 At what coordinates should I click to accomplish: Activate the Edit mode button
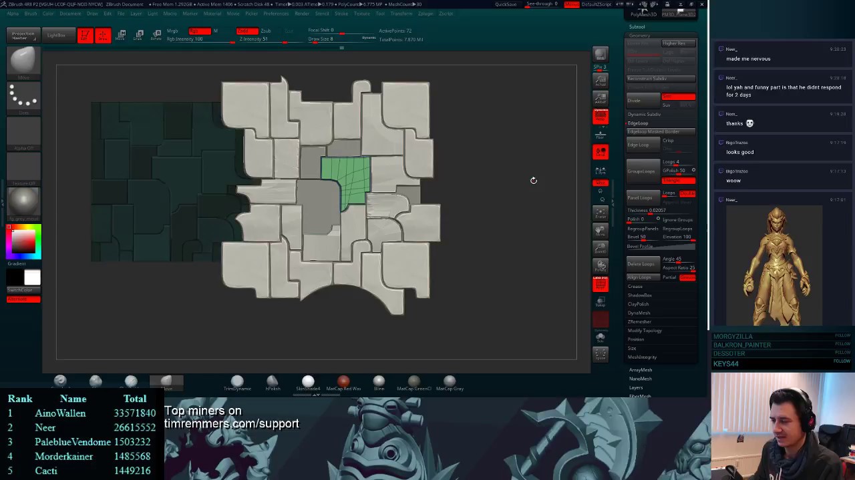pyautogui.click(x=85, y=35)
